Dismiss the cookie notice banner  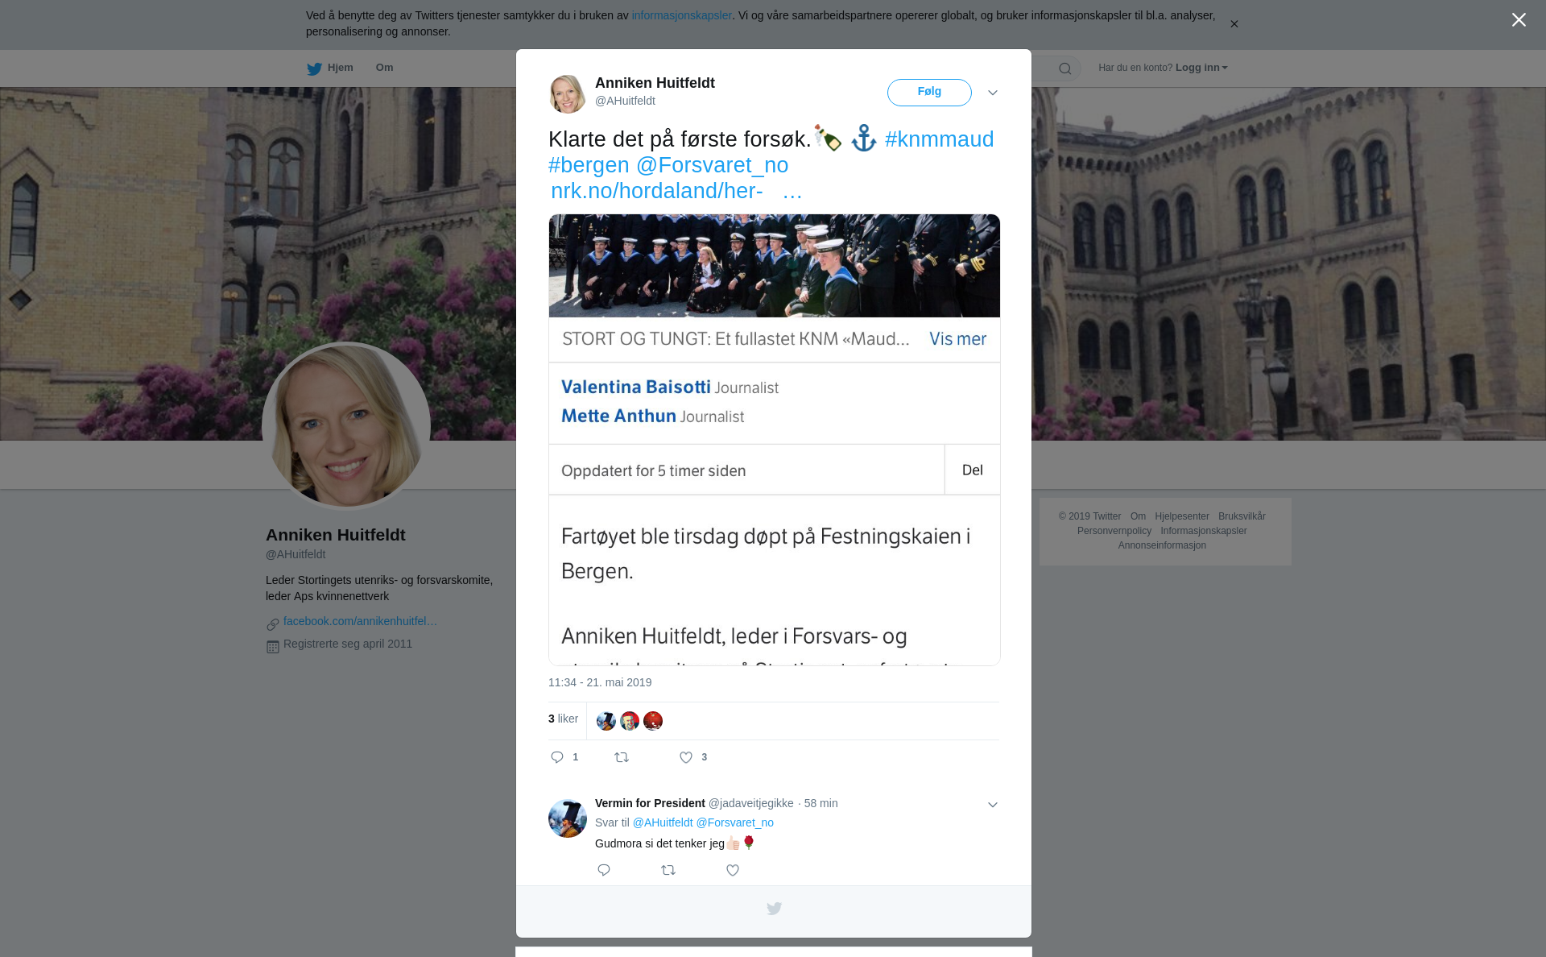pos(1234,24)
